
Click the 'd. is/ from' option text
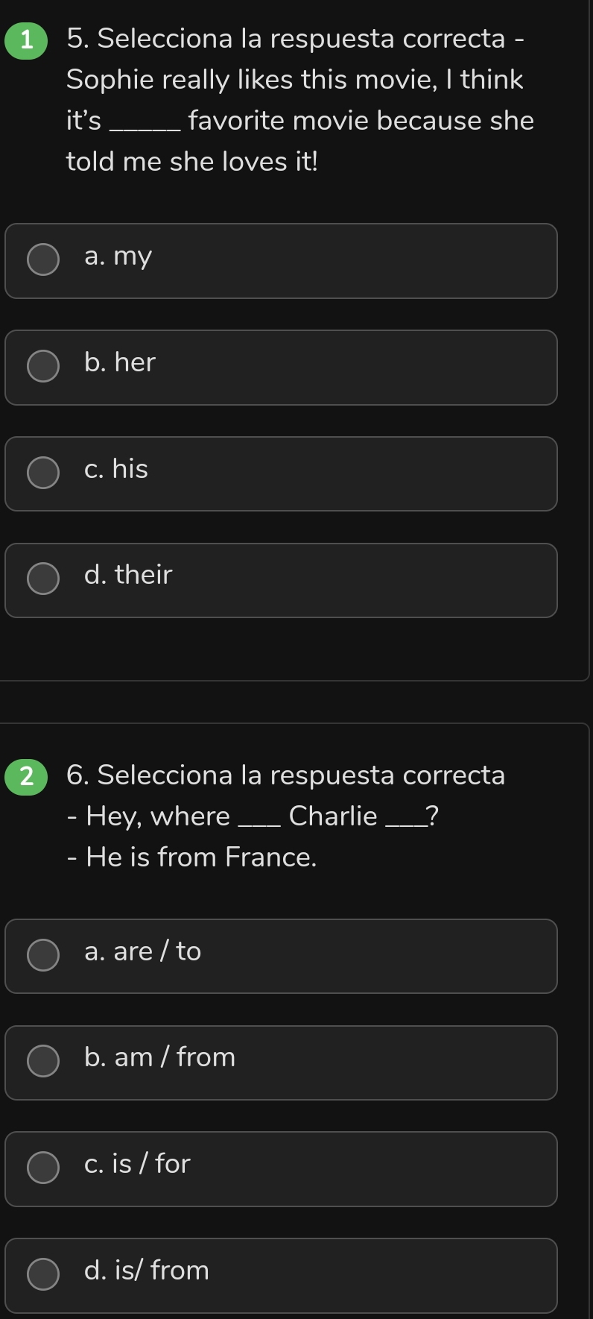(147, 1271)
